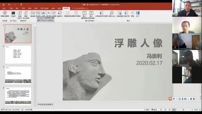Screen dimensions: 202x114
Task: Click 结束本次授课 end lesson icon
Action: [x=26, y=15]
